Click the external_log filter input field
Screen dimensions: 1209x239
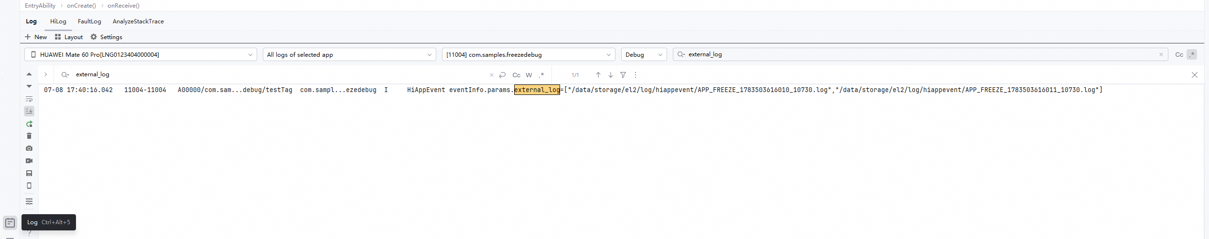(x=920, y=54)
